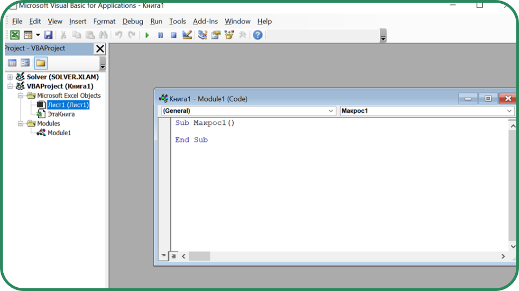Click the Toolbox wrench icon
The image size is (519, 291).
click(x=242, y=35)
